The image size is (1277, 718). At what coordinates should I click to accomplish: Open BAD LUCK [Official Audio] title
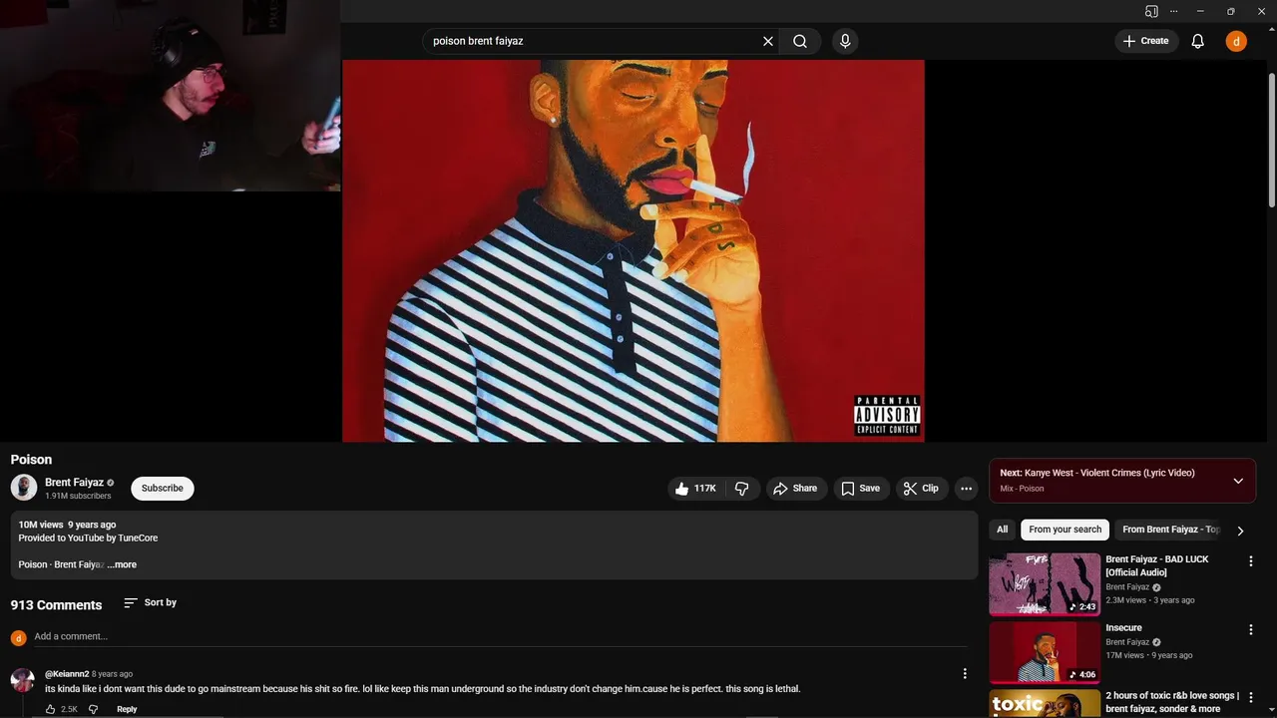[x=1157, y=565]
